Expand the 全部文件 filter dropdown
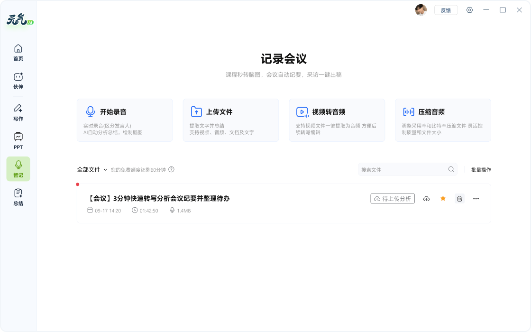This screenshot has width=531, height=332. point(92,169)
